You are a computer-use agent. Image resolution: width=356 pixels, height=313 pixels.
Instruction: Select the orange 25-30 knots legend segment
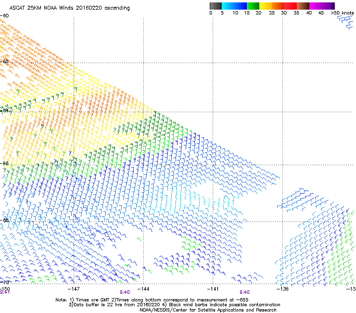[x=278, y=6]
